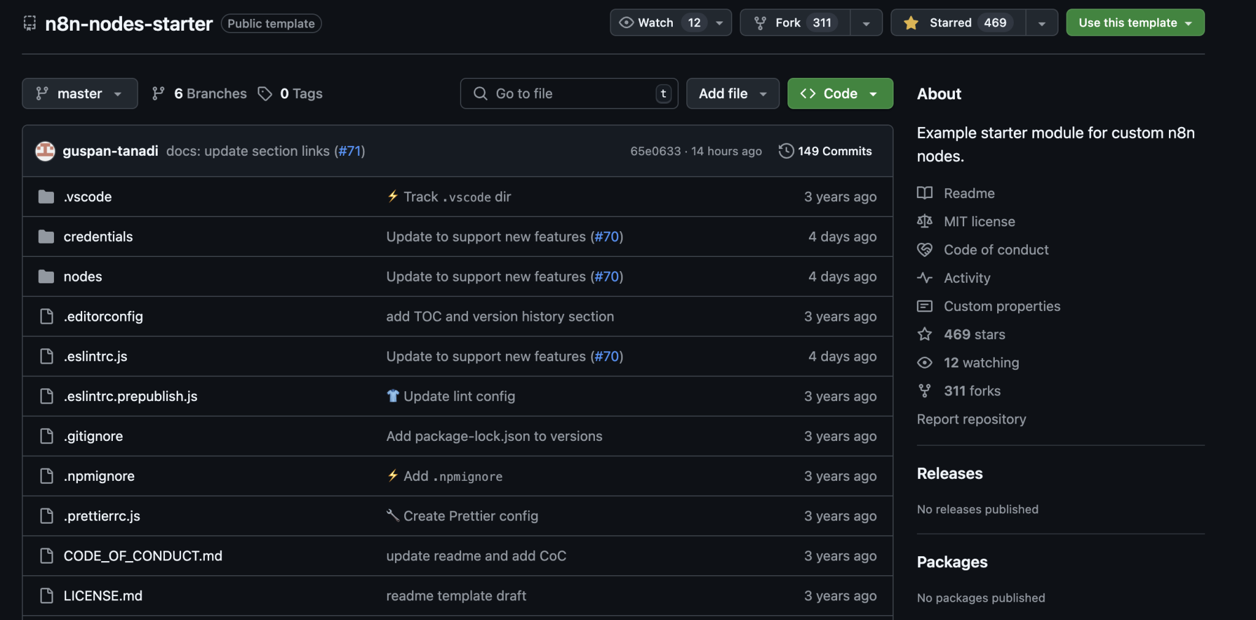The image size is (1256, 620).
Task: Click the repository template icon beside the title
Action: click(x=29, y=23)
